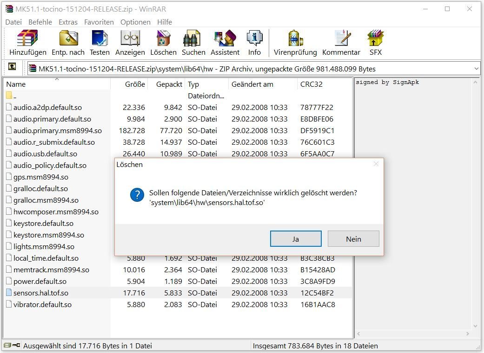This screenshot has height=353, width=484.
Task: Expand the archive path dropdown
Action: pos(476,69)
